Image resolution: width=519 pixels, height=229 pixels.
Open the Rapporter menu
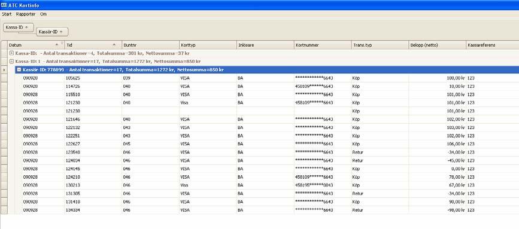tap(26, 14)
